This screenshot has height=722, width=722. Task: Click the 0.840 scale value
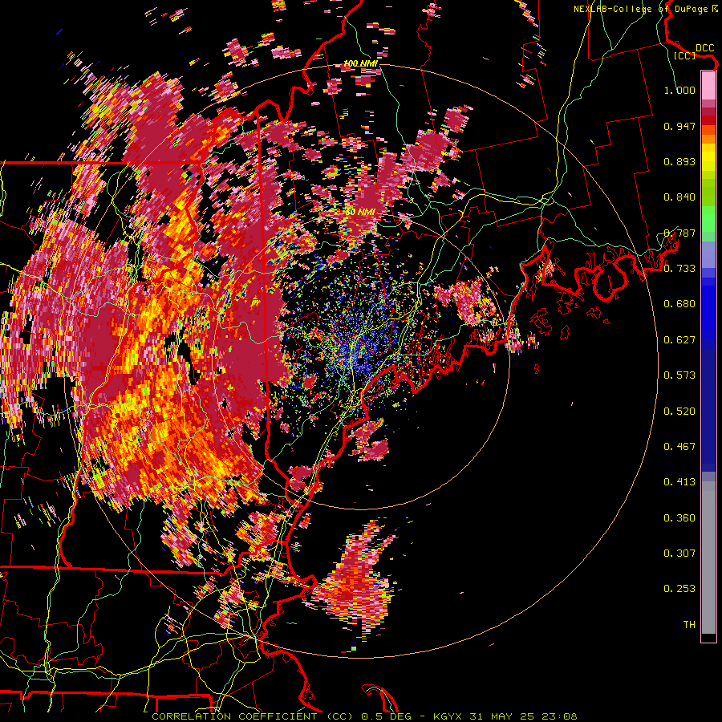click(679, 197)
